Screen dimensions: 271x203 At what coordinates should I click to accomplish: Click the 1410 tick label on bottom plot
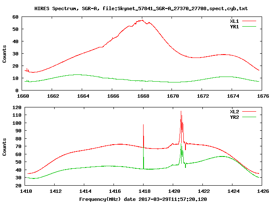(x=26, y=191)
